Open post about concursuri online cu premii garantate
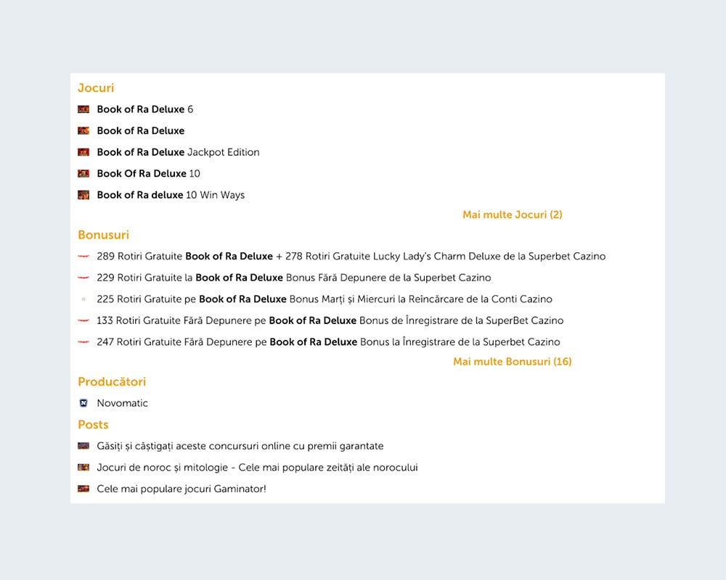 coord(240,447)
